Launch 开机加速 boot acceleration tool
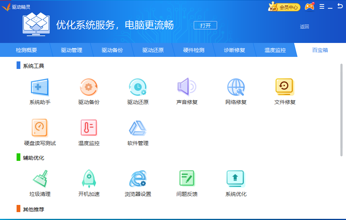The height and width of the screenshot is (220, 346). tap(88, 181)
